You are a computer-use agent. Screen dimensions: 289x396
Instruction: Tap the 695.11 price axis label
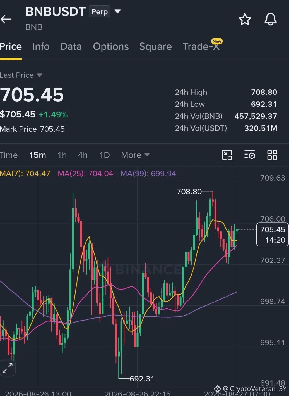(273, 343)
